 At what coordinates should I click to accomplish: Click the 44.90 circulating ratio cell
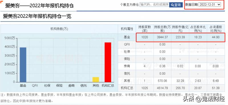tap(216, 37)
